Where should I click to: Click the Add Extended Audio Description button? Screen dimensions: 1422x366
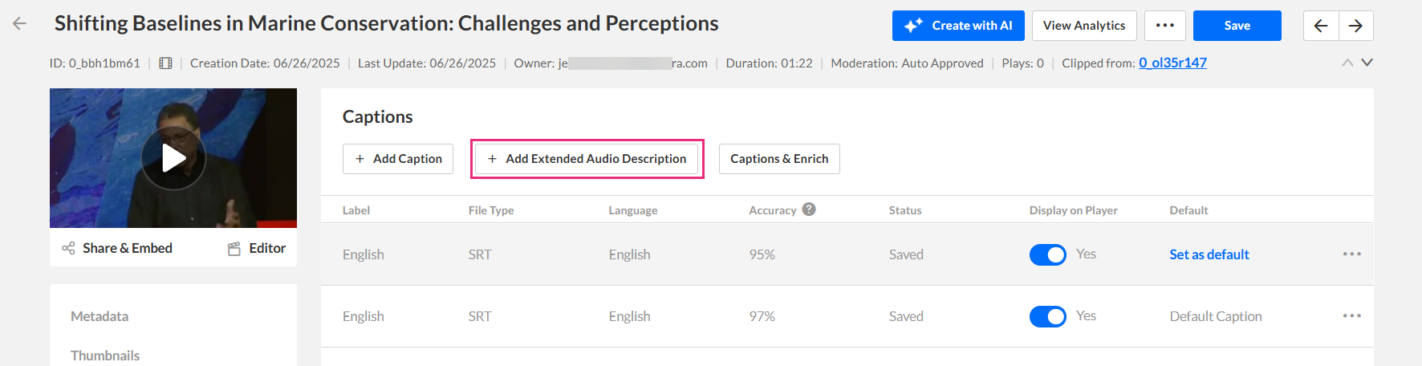[x=587, y=159]
